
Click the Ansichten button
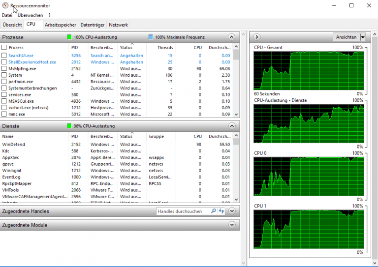(x=346, y=37)
